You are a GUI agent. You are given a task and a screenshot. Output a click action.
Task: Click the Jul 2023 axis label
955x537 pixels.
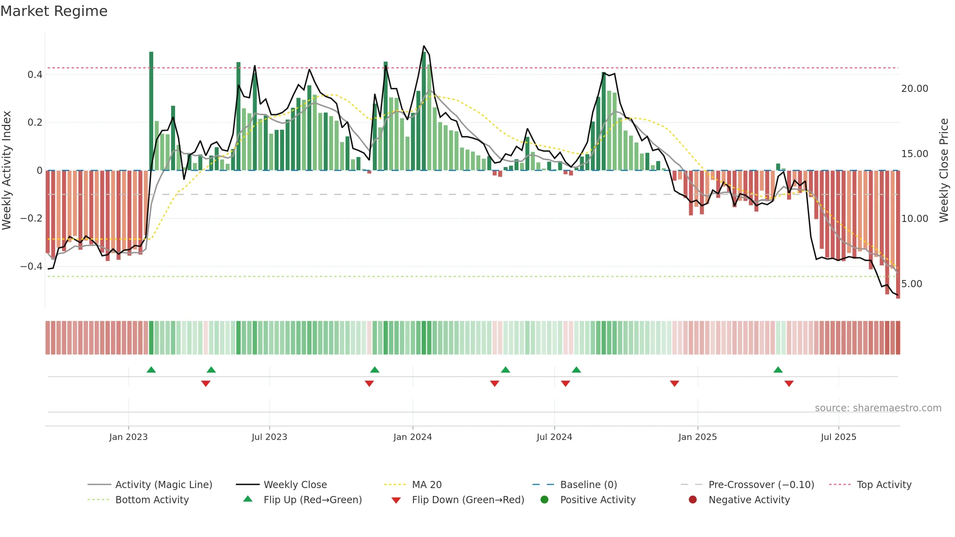269,437
